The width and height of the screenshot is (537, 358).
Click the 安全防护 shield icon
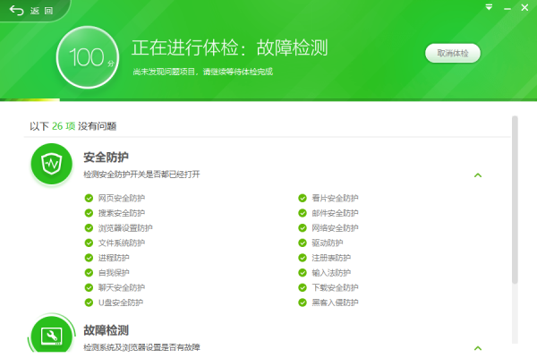pos(52,164)
